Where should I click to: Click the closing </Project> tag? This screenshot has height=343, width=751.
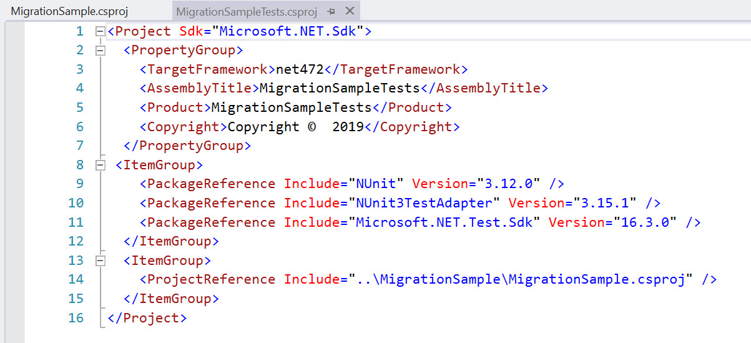point(147,318)
